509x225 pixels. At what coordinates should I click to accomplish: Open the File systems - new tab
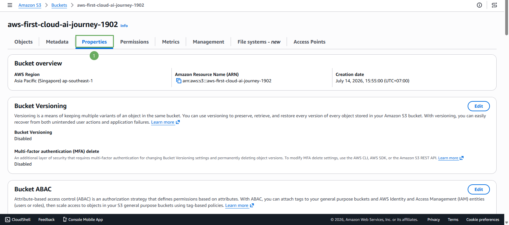[x=259, y=42]
